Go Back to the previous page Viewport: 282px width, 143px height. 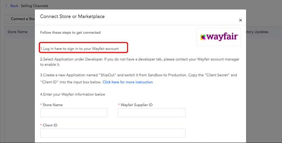coord(14,6)
